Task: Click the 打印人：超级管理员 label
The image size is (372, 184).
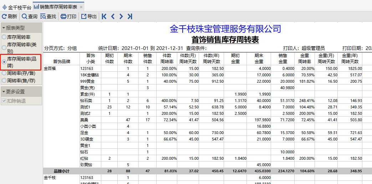Action: pyautogui.click(x=304, y=48)
